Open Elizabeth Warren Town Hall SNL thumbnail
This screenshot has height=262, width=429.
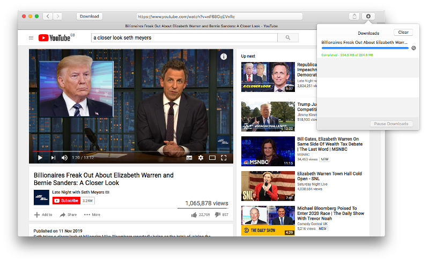[268, 186]
